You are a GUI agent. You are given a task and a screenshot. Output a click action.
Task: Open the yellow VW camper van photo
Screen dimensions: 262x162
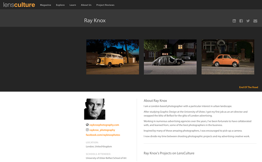coord(113,57)
